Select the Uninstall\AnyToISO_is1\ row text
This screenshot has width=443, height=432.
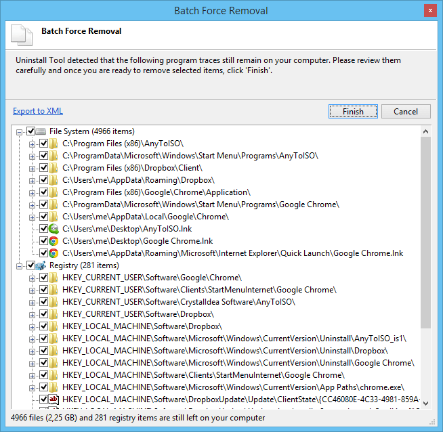coord(234,339)
